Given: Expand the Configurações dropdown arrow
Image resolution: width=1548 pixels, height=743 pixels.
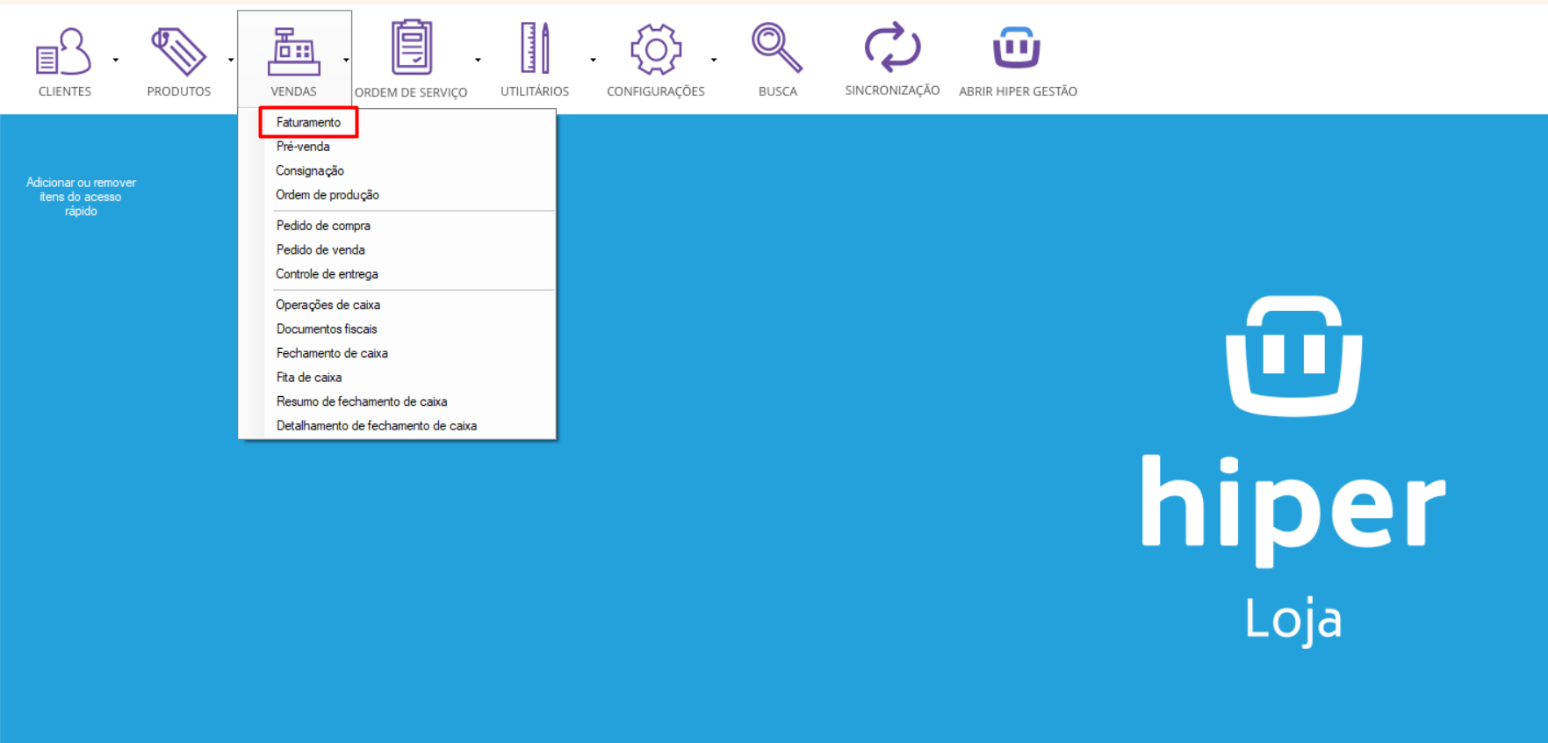Looking at the screenshot, I should (x=714, y=61).
